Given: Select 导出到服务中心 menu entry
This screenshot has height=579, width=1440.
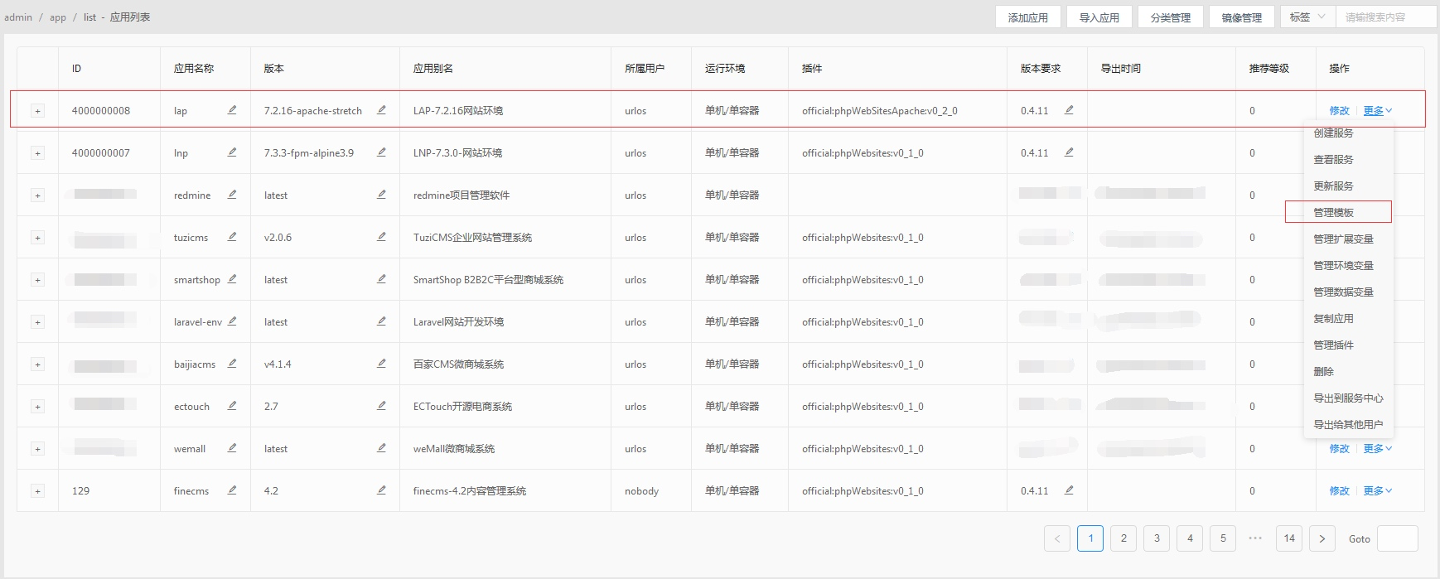Looking at the screenshot, I should [x=1347, y=398].
